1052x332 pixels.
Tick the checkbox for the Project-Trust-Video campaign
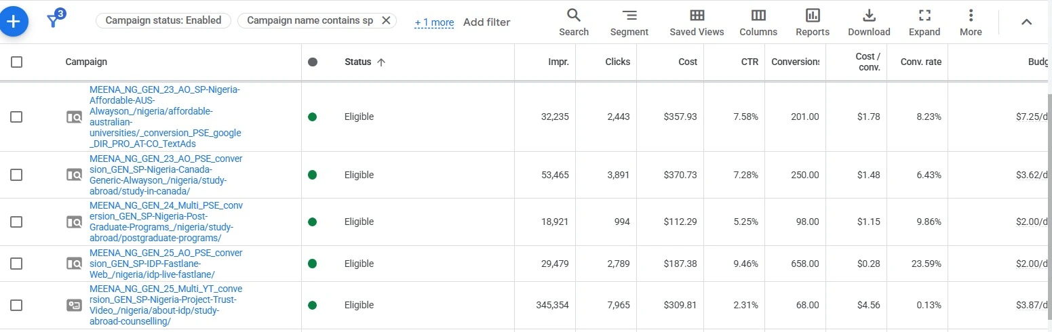[16, 305]
